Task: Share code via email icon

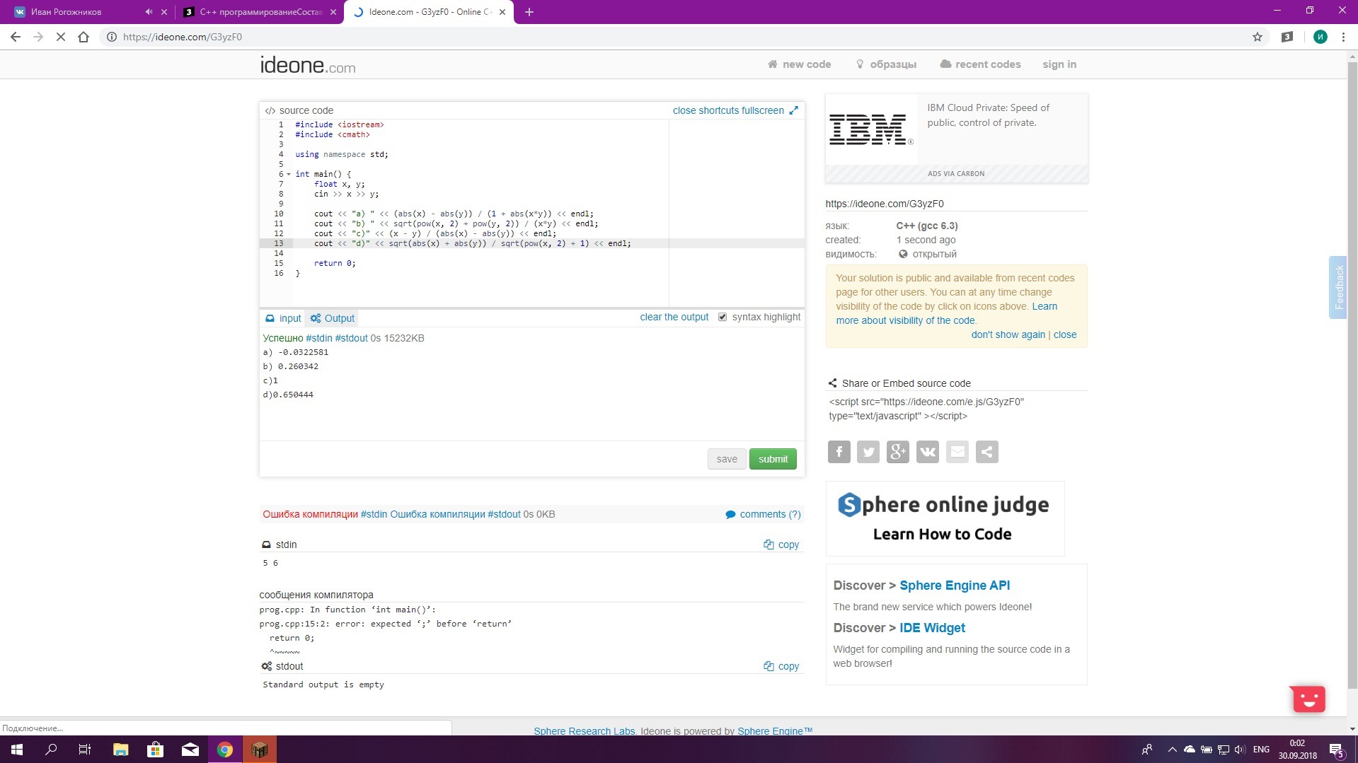Action: pyautogui.click(x=957, y=452)
